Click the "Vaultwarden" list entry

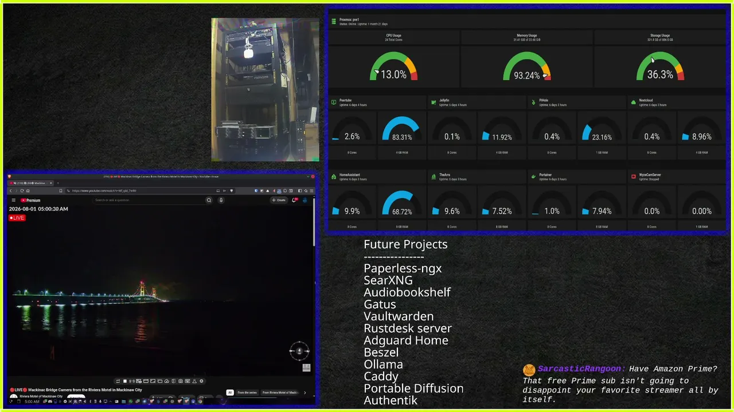pyautogui.click(x=399, y=316)
